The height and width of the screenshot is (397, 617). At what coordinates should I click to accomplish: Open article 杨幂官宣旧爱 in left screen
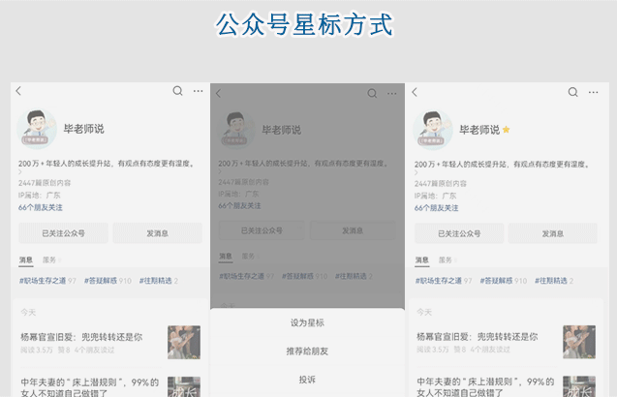click(x=81, y=337)
